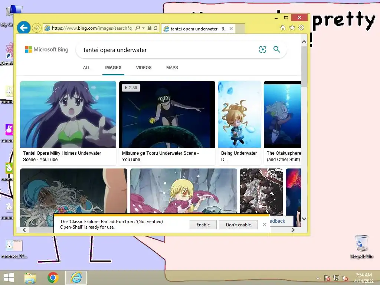Open the Otakusphere blue underwater thumbnail

[282, 114]
